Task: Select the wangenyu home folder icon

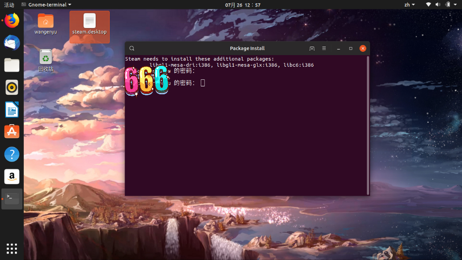Action: (45, 24)
